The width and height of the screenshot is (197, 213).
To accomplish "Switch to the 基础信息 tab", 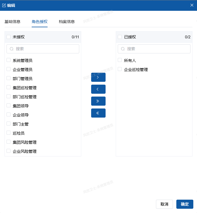I will pyautogui.click(x=12, y=22).
